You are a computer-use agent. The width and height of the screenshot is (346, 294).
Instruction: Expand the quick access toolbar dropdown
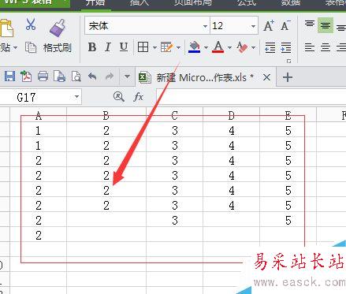click(127, 76)
